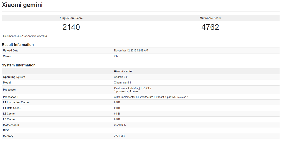The width and height of the screenshot is (281, 142).
Task: Click the System Information section heading
Action: coord(19,65)
